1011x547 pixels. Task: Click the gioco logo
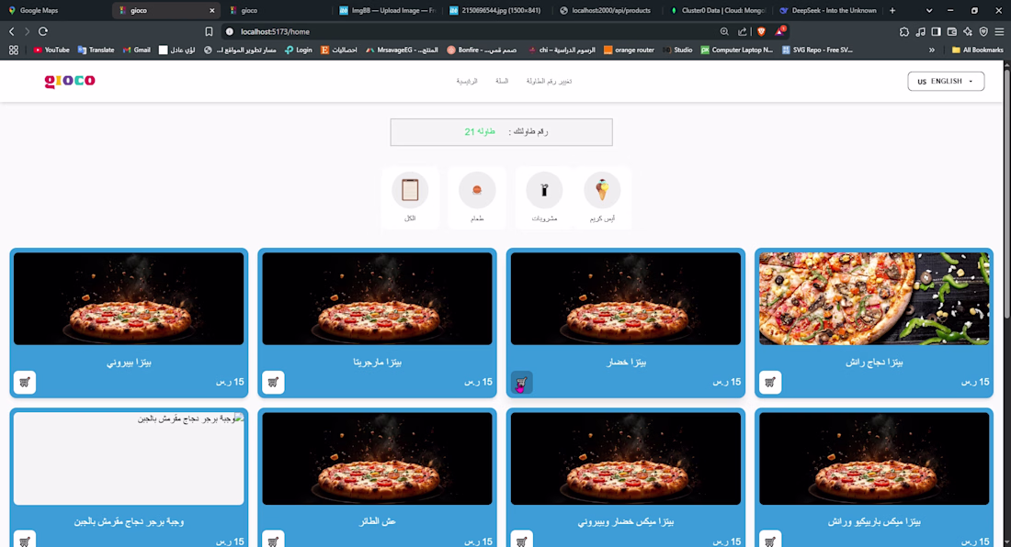[x=70, y=81]
